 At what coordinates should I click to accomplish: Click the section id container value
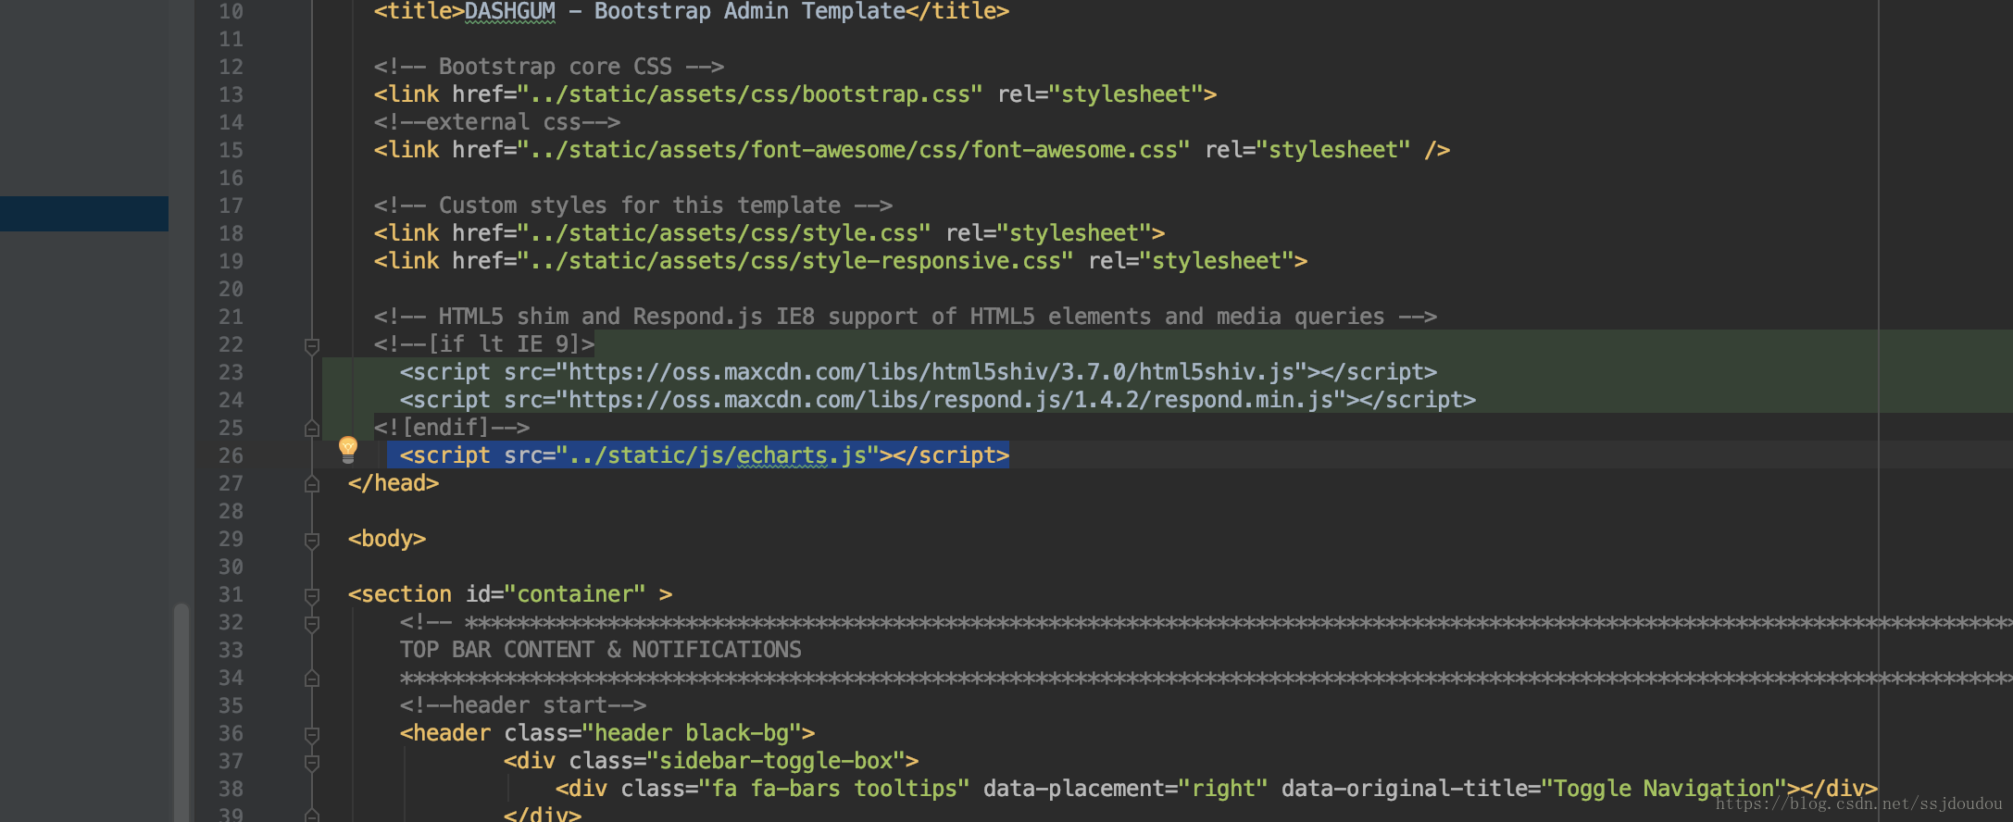click(575, 594)
